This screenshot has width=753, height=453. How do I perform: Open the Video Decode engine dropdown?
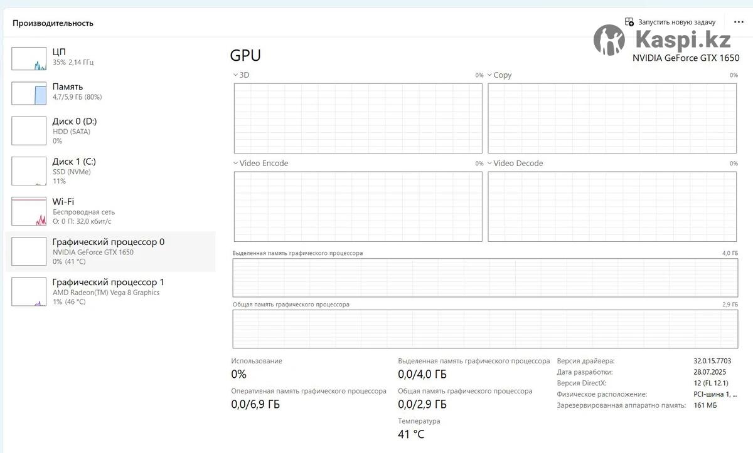(x=489, y=164)
